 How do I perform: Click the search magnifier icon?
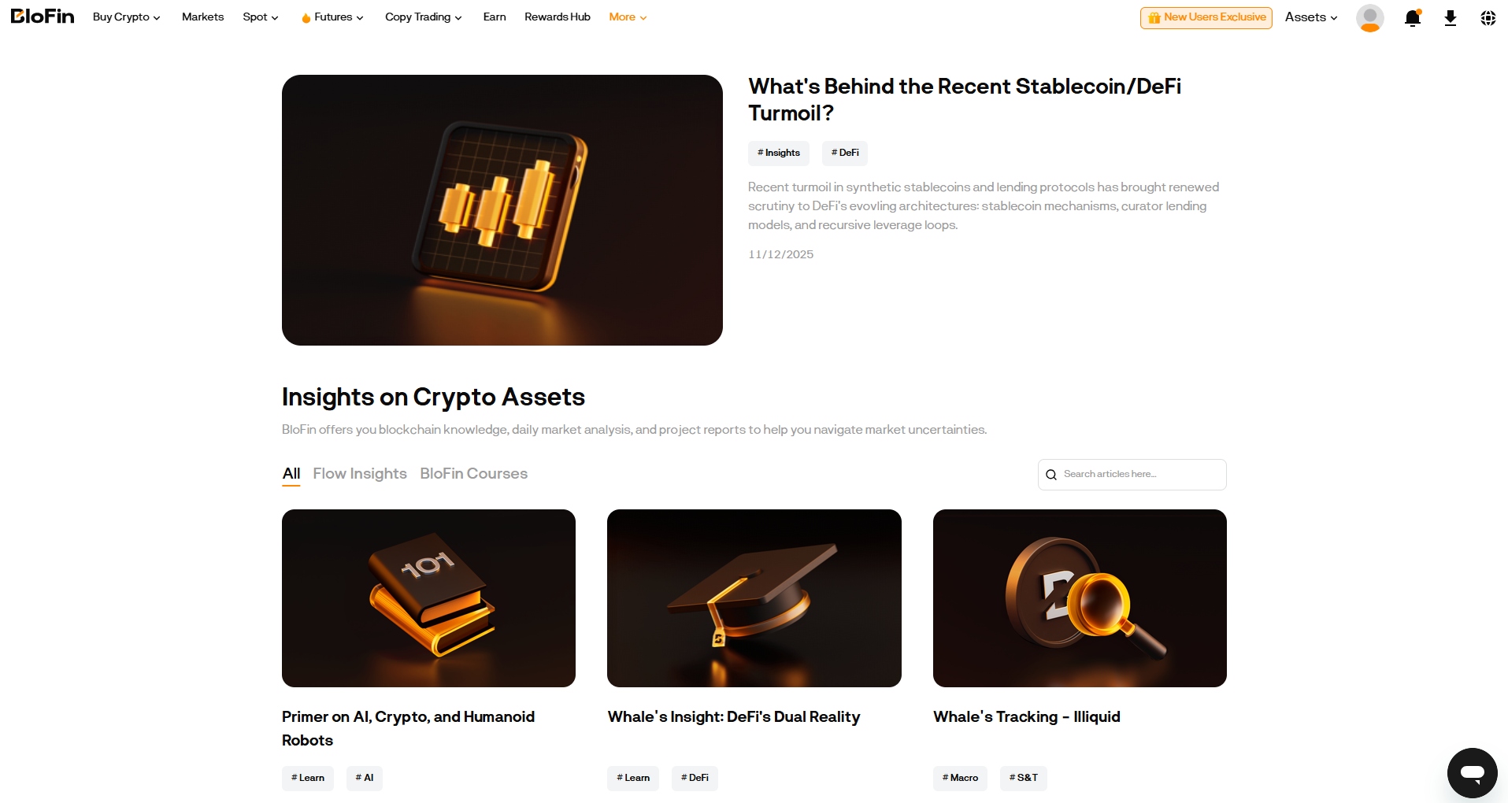pyautogui.click(x=1051, y=475)
